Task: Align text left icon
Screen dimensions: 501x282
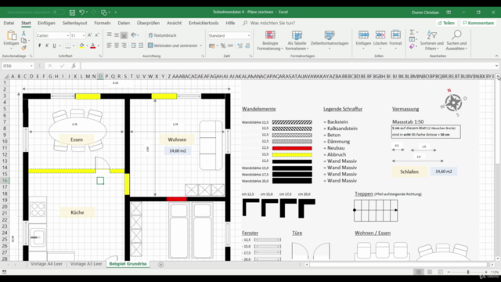Action: (x=110, y=45)
